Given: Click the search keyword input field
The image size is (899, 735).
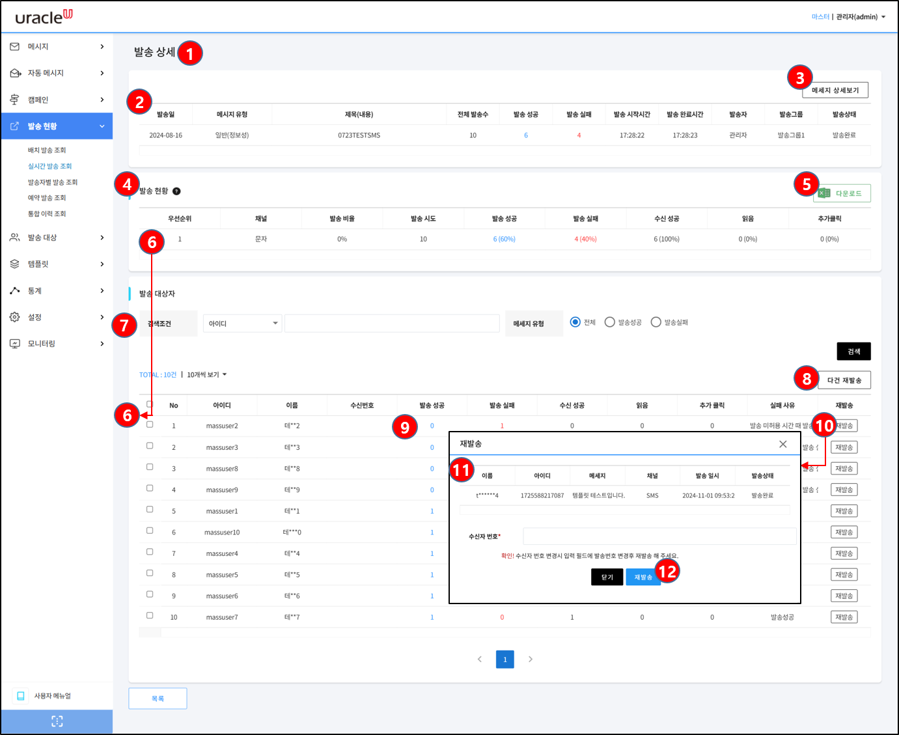Looking at the screenshot, I should [x=392, y=324].
